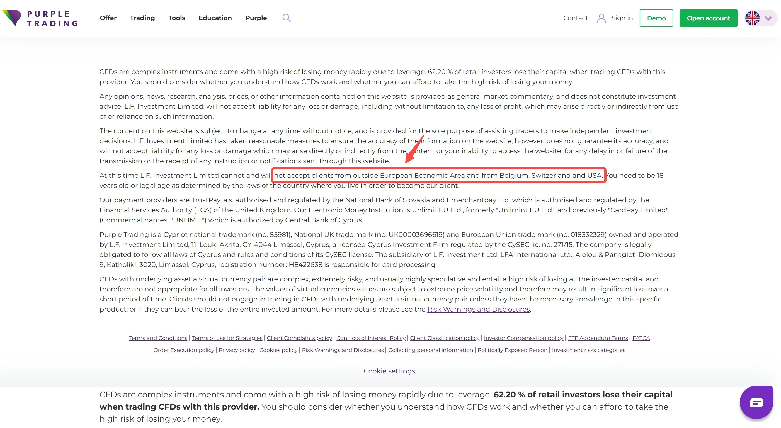Open Client Complaints policy link
Viewport: 781px width, 428px height.
coord(300,338)
